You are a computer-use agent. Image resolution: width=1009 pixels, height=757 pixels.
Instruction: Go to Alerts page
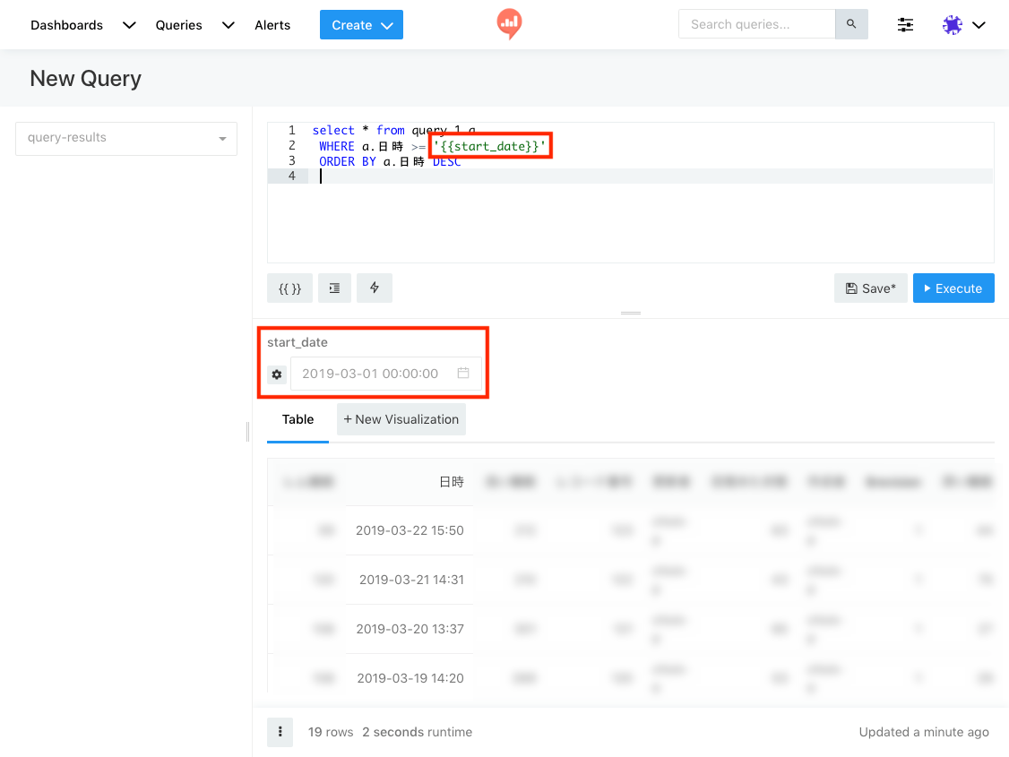pyautogui.click(x=272, y=25)
